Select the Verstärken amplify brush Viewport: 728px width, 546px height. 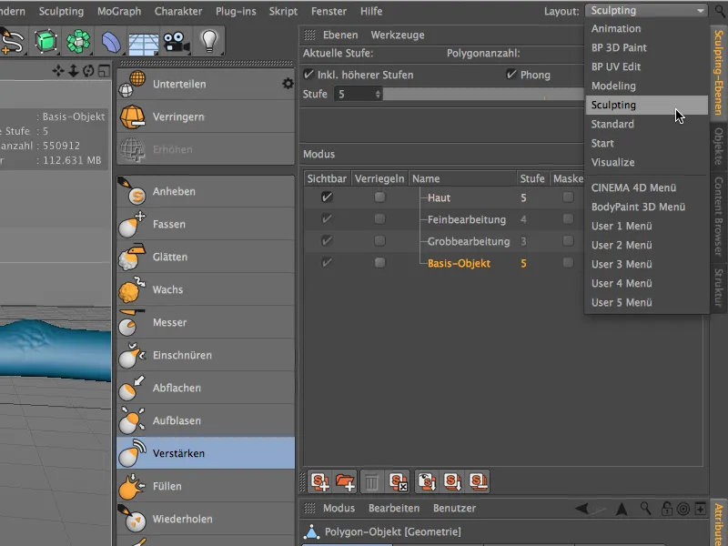click(x=206, y=453)
